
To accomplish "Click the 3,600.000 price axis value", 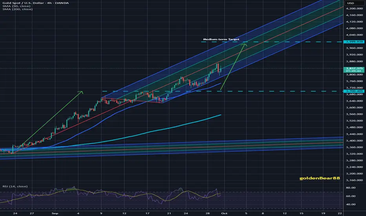I will point(354,108).
